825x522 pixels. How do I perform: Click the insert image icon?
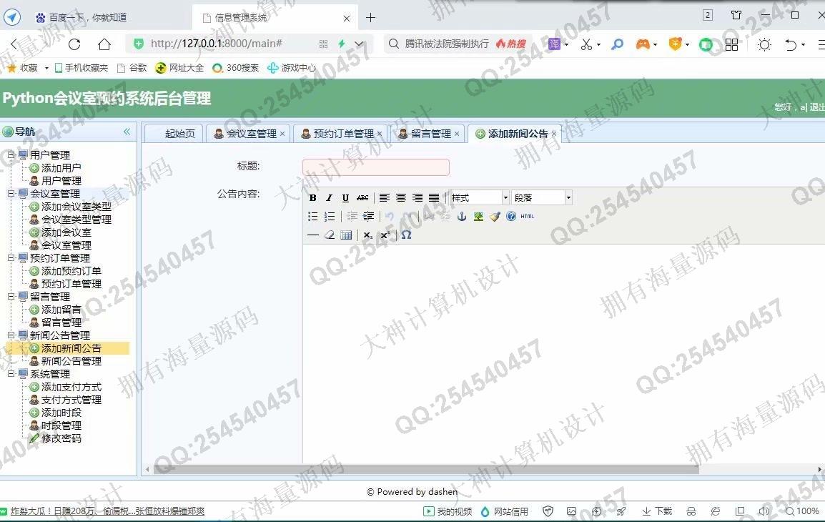click(478, 217)
